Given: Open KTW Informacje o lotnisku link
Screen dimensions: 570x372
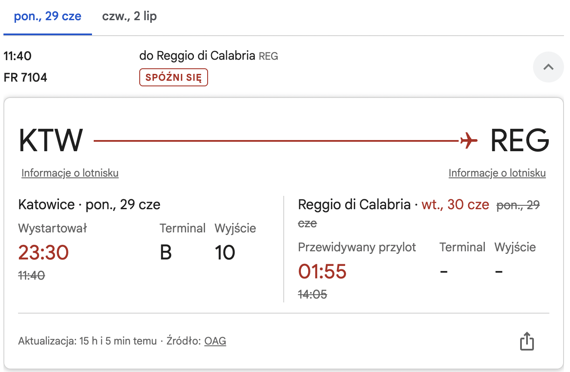Looking at the screenshot, I should coord(70,173).
